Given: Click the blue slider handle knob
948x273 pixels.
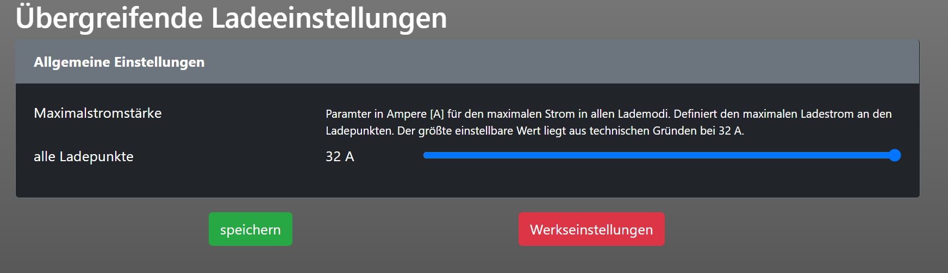Looking at the screenshot, I should pos(894,156).
